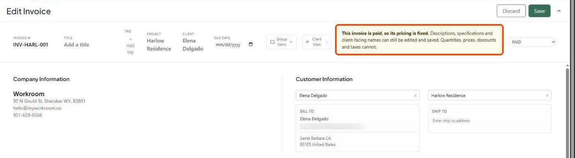Screen dimensions: 575x158
Task: Click the Company Information heading
Action: 41,79
